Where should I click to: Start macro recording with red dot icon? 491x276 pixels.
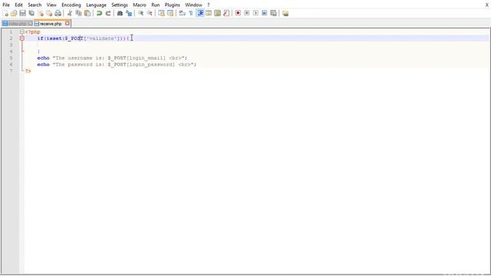click(238, 13)
